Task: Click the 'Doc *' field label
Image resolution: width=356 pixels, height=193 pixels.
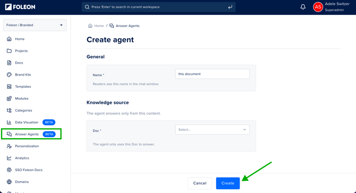Action: [x=97, y=131]
